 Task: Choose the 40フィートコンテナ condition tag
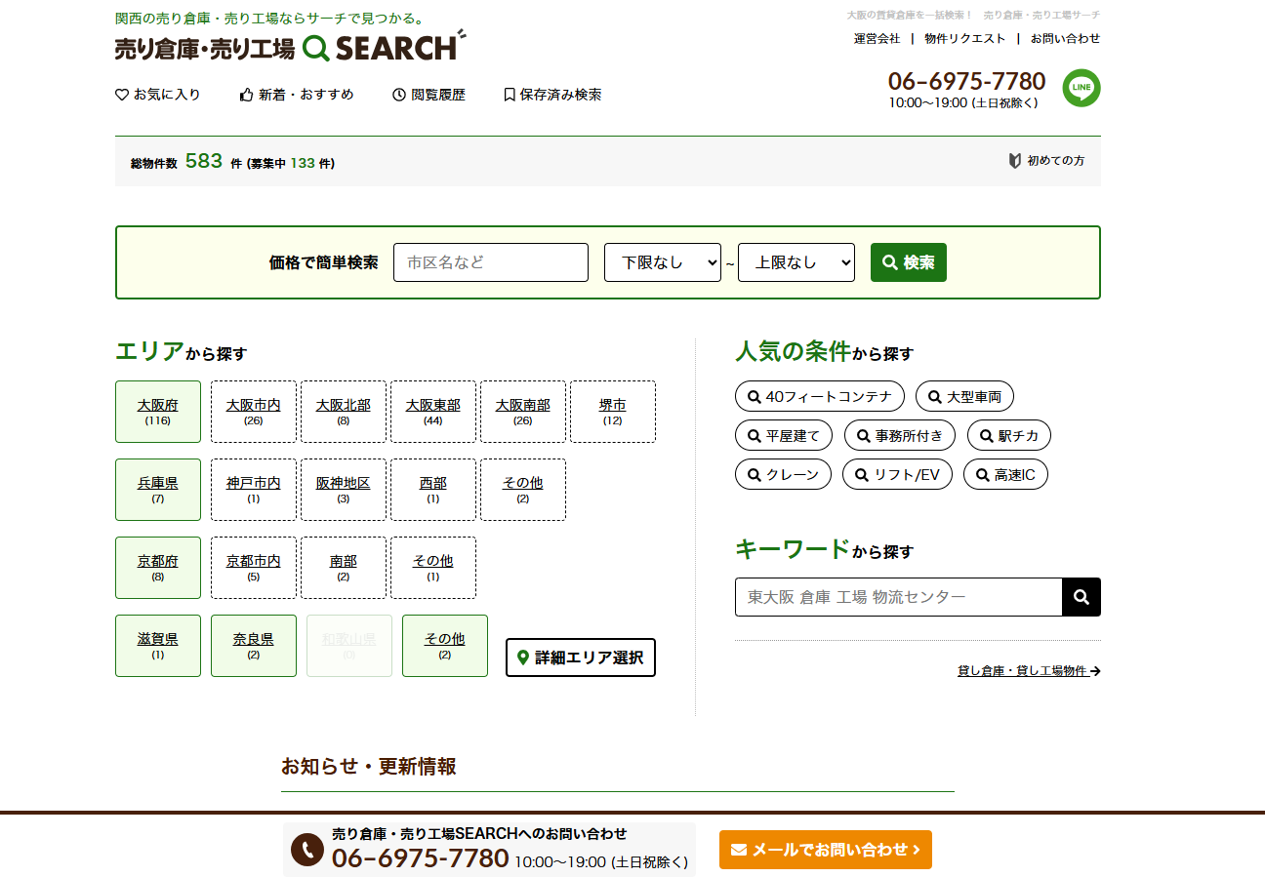tap(819, 397)
